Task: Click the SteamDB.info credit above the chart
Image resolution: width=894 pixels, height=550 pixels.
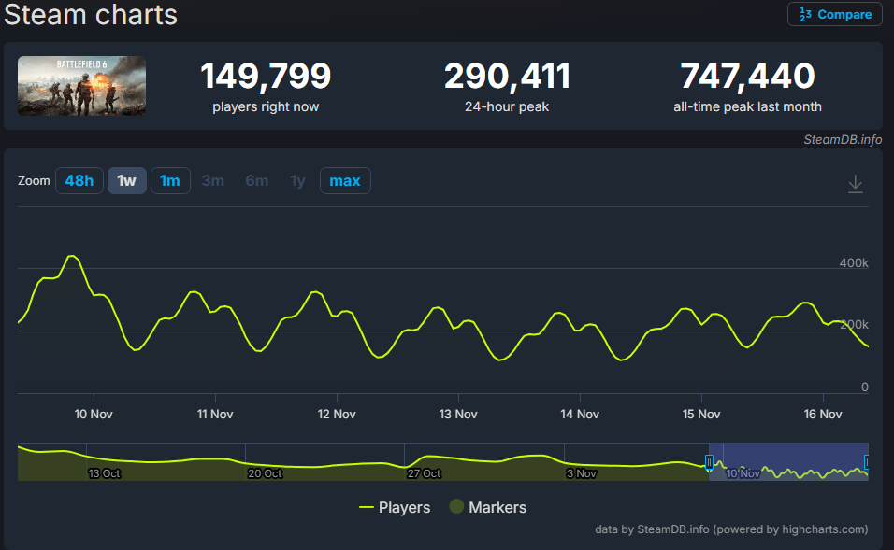Action: 842,140
